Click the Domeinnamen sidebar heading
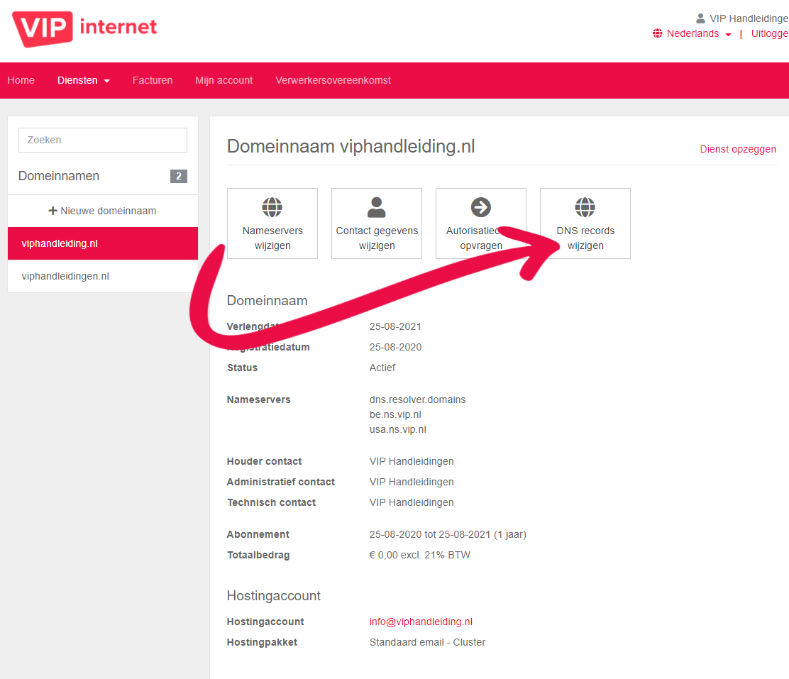The height and width of the screenshot is (679, 789). click(59, 176)
